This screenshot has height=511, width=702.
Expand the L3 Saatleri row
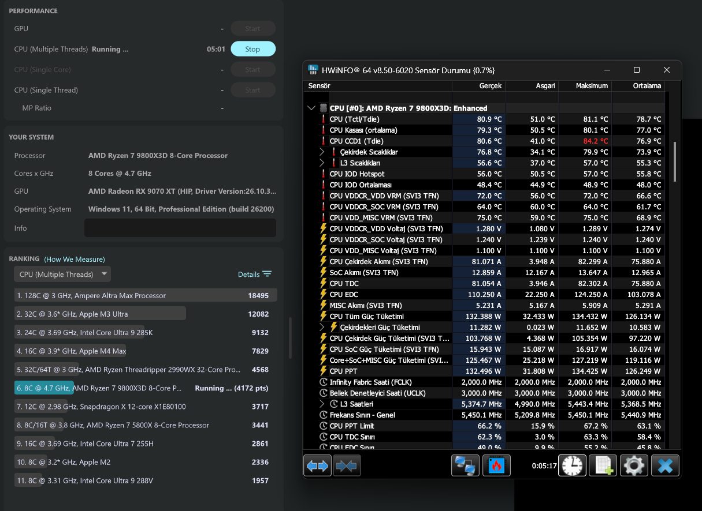click(322, 404)
